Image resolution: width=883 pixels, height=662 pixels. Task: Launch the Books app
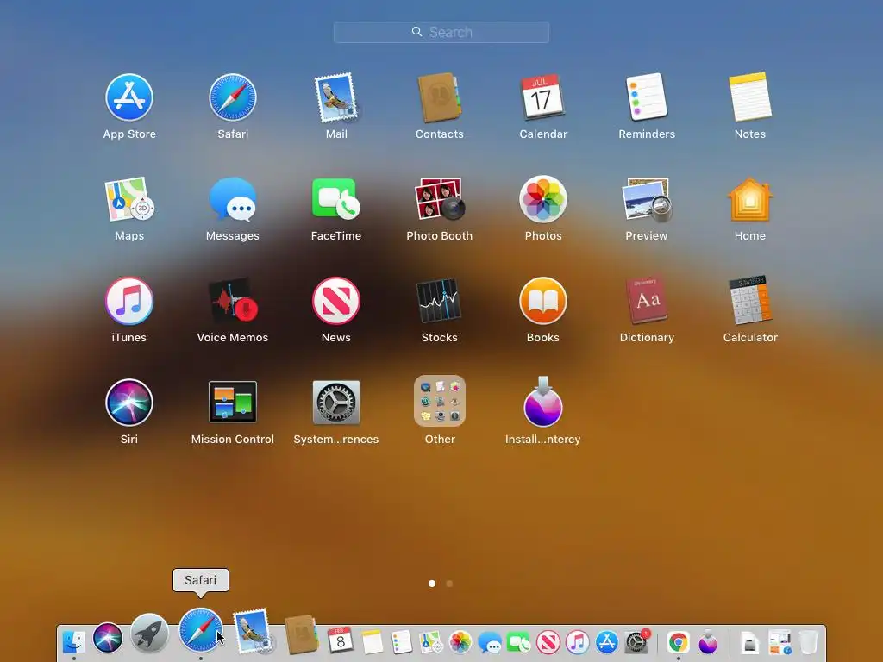pyautogui.click(x=543, y=301)
